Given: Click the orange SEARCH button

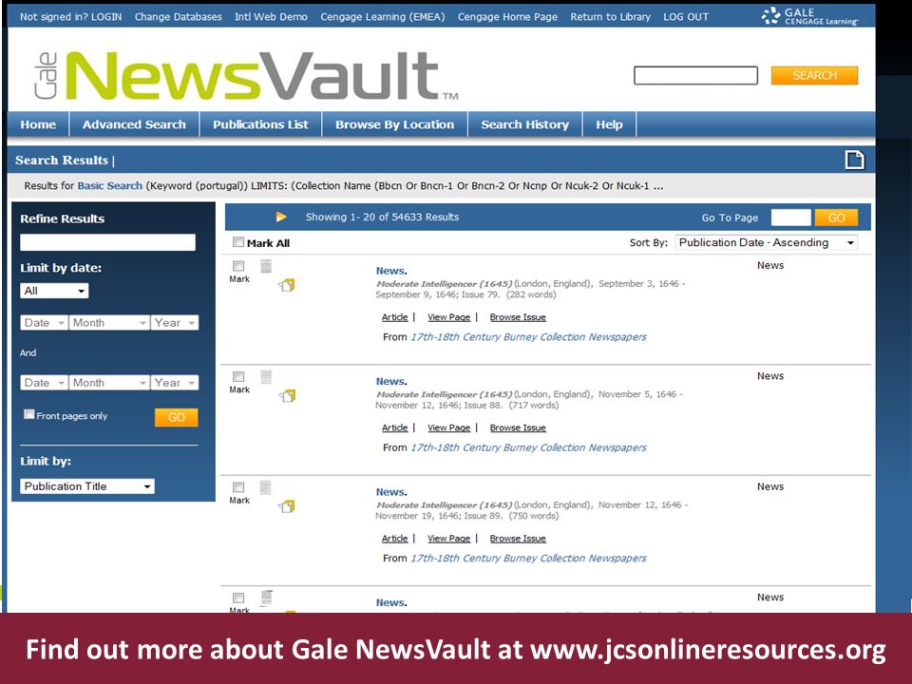Looking at the screenshot, I should pyautogui.click(x=814, y=76).
